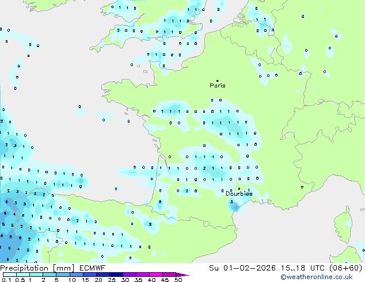The image size is (365, 282).
Task: Click the legend value 35
Action: pos(138,280)
